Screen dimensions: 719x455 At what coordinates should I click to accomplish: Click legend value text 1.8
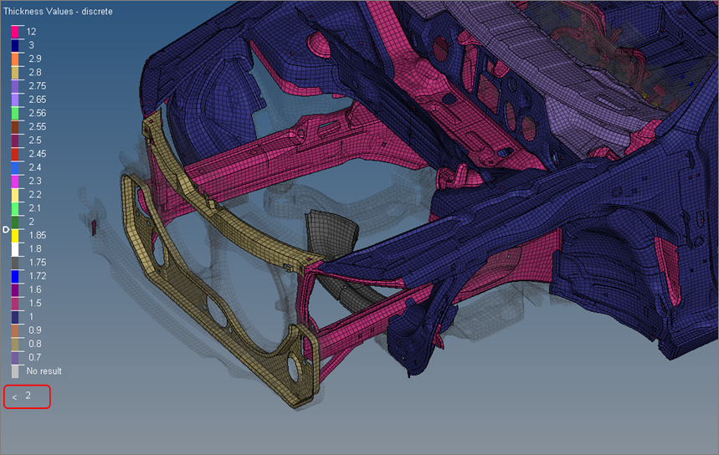click(x=35, y=248)
